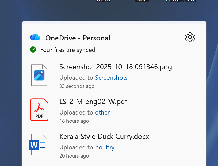Open Kerala Style Duck Curry.docx
This screenshot has height=166, width=218.
coord(104,137)
